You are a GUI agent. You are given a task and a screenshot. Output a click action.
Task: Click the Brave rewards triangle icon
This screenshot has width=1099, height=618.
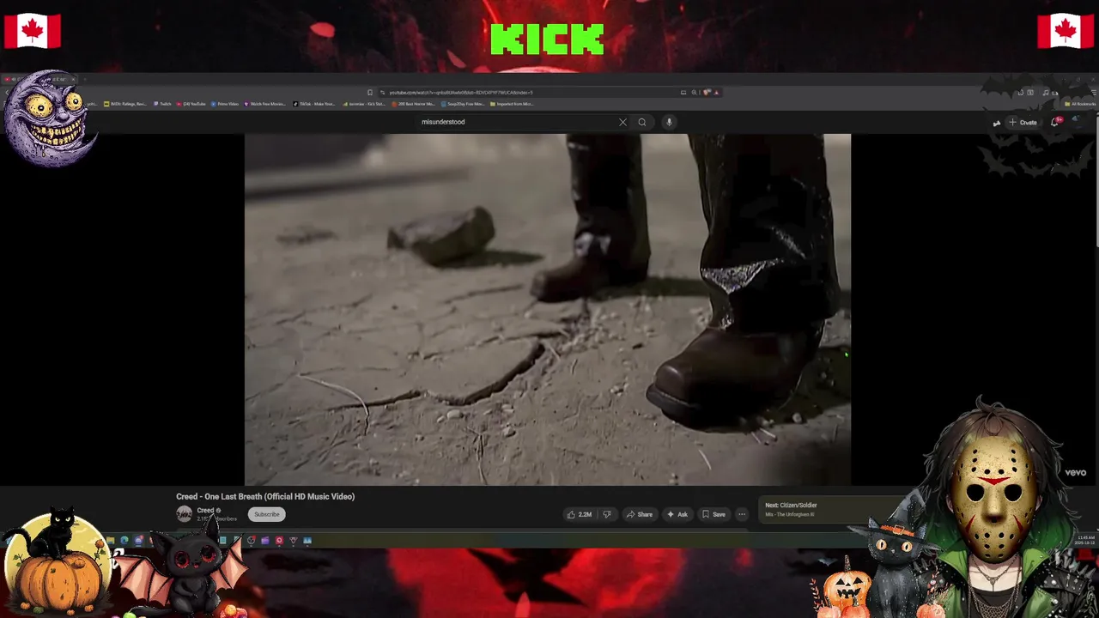(x=716, y=92)
